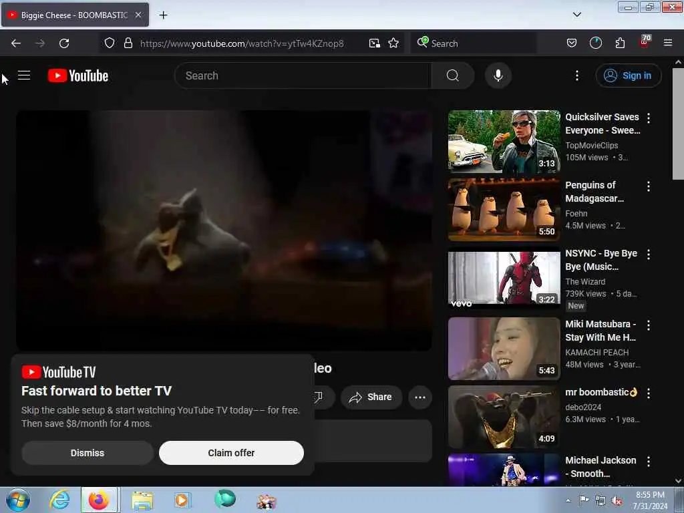
Task: Click into the YouTube Search field
Action: click(303, 75)
